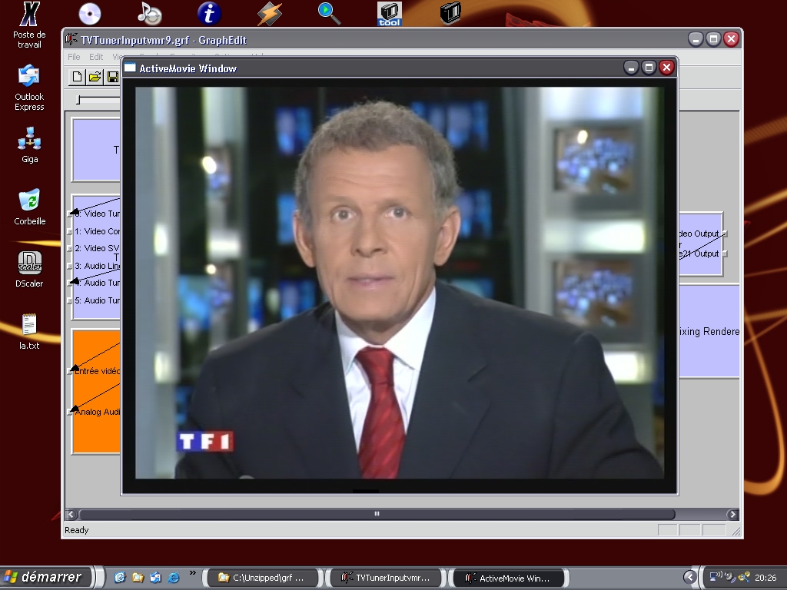Screen dimensions: 787x590
Task: Minimize the GraphEdit window
Action: click(x=696, y=39)
